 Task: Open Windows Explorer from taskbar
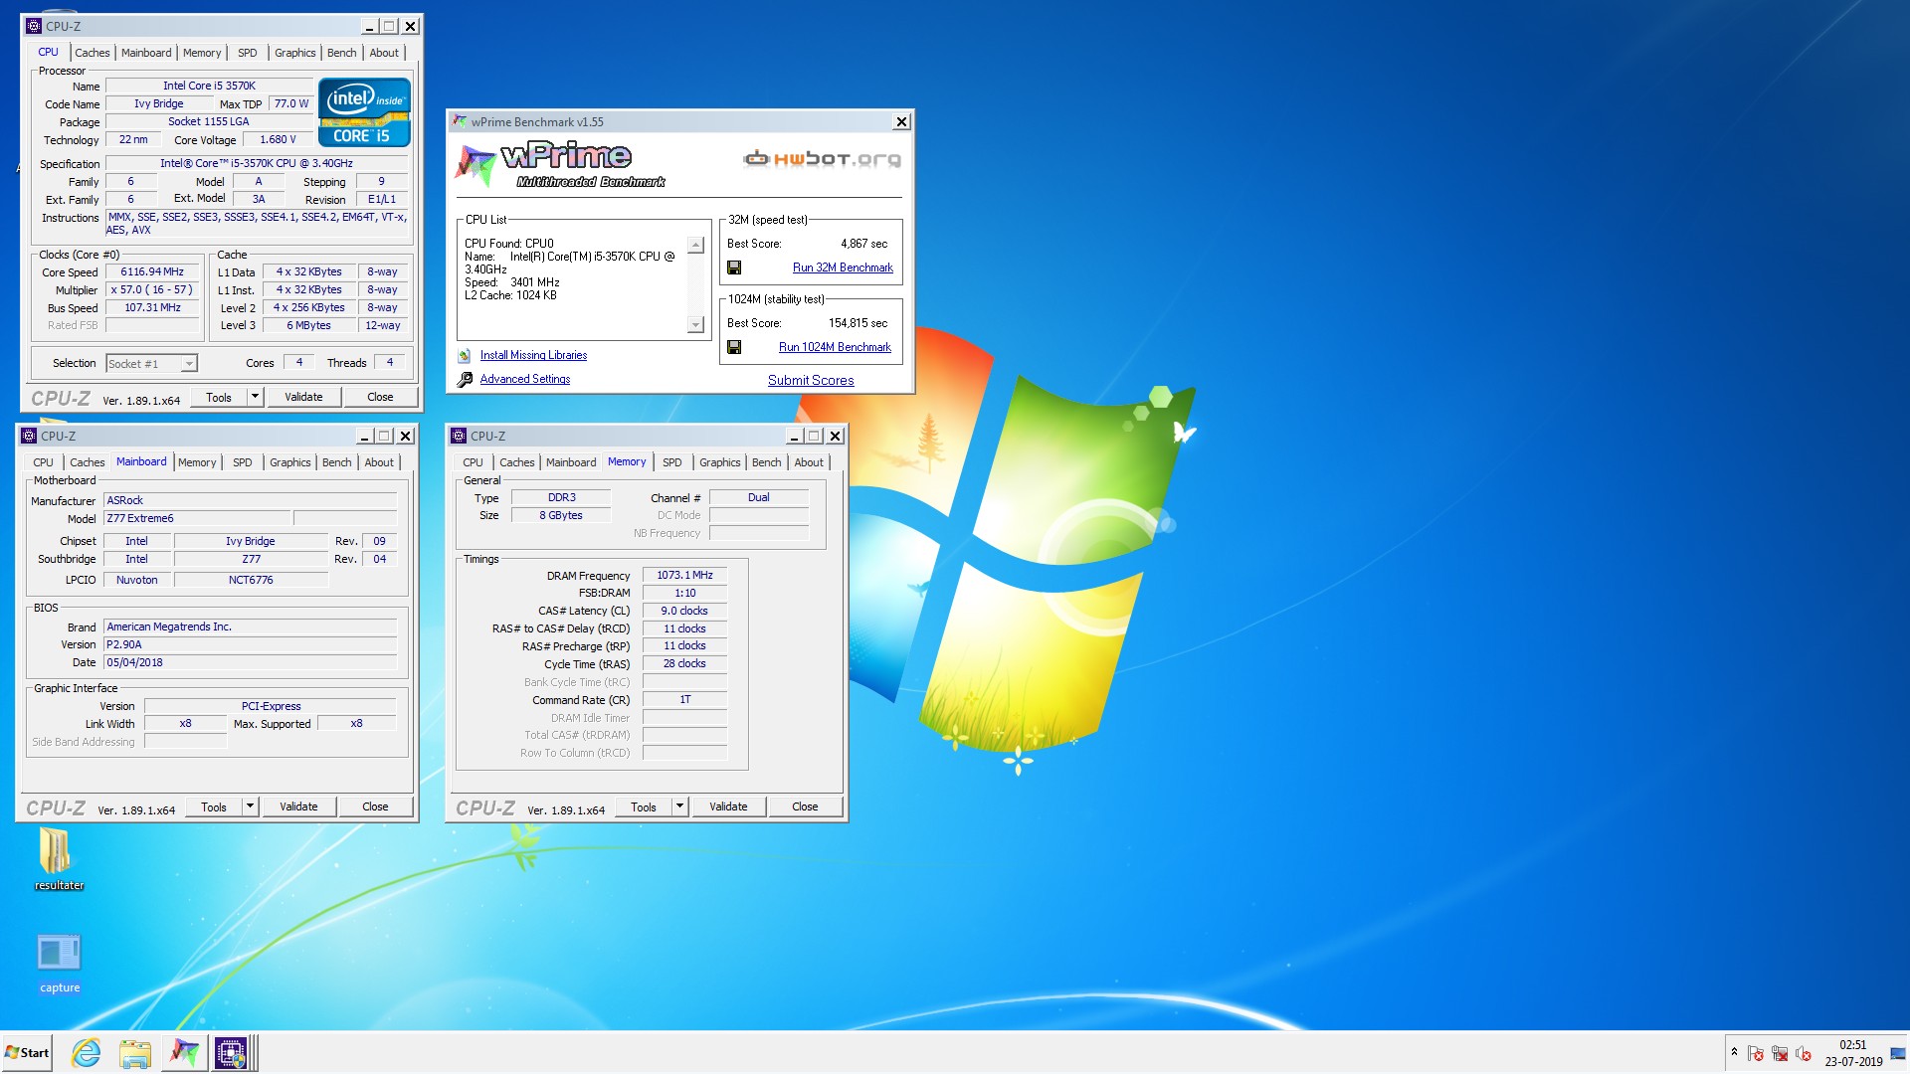point(134,1052)
